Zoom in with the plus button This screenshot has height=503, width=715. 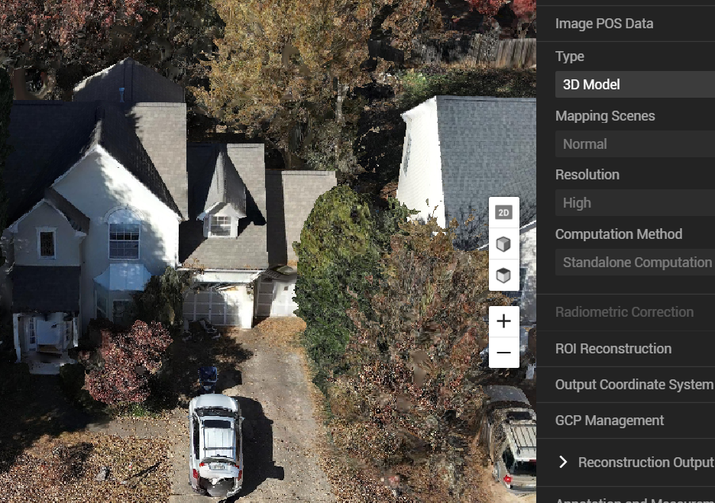[504, 321]
